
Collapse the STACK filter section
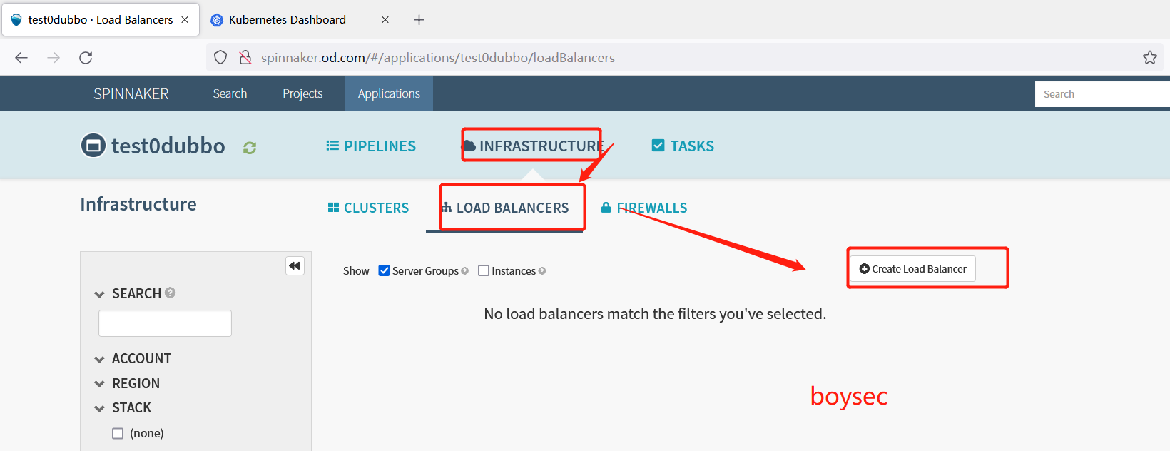[x=99, y=408]
